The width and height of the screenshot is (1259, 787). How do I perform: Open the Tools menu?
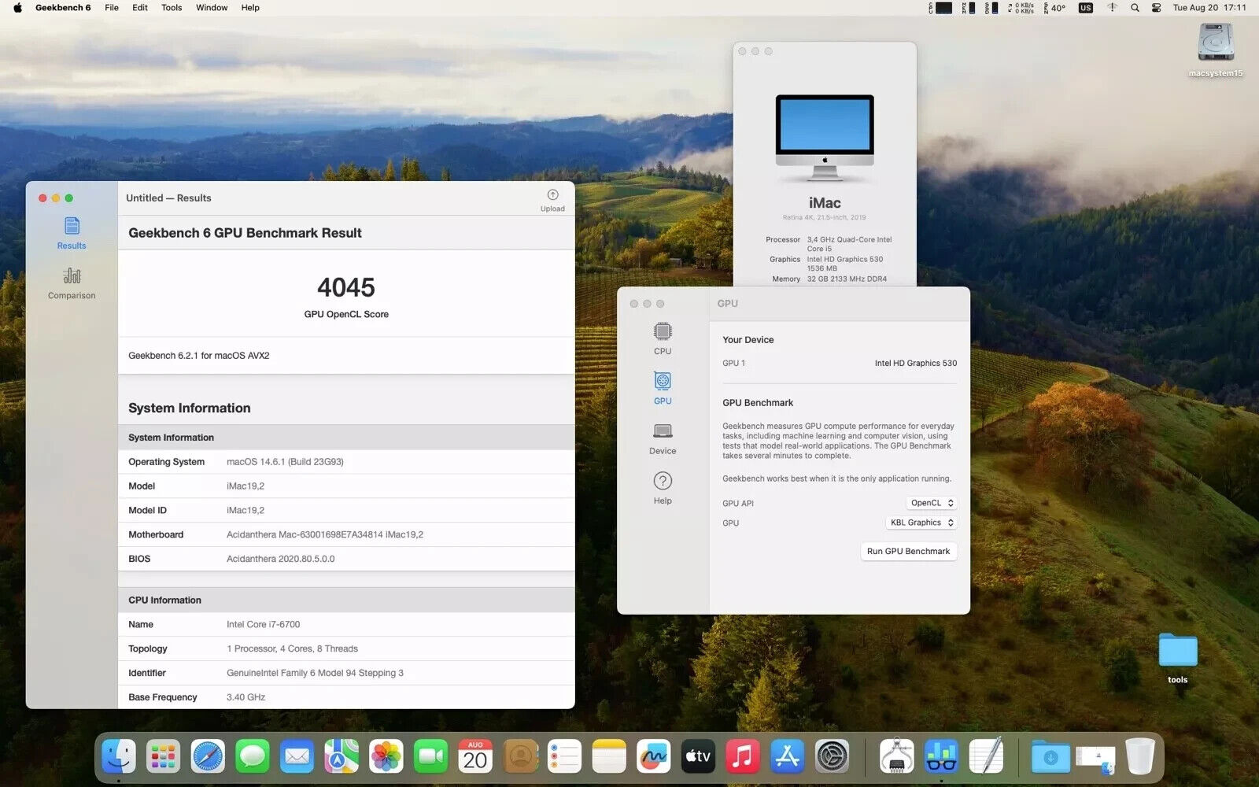click(172, 8)
